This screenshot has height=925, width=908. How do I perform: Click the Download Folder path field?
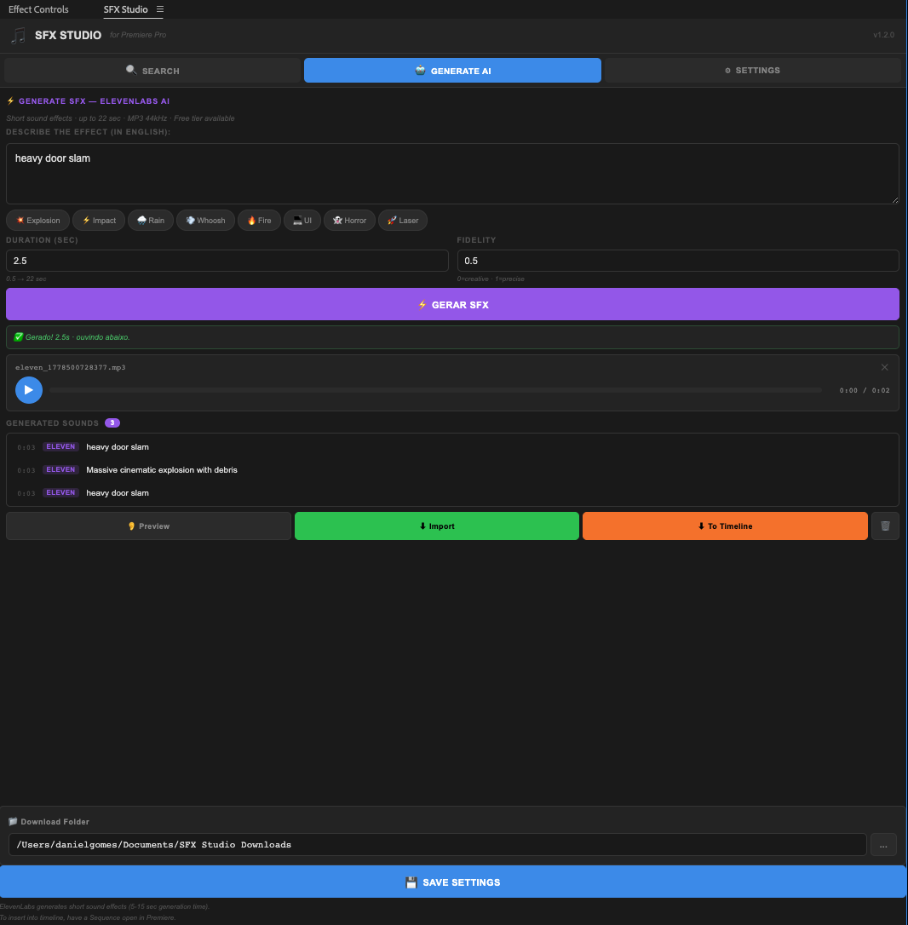[x=437, y=845]
